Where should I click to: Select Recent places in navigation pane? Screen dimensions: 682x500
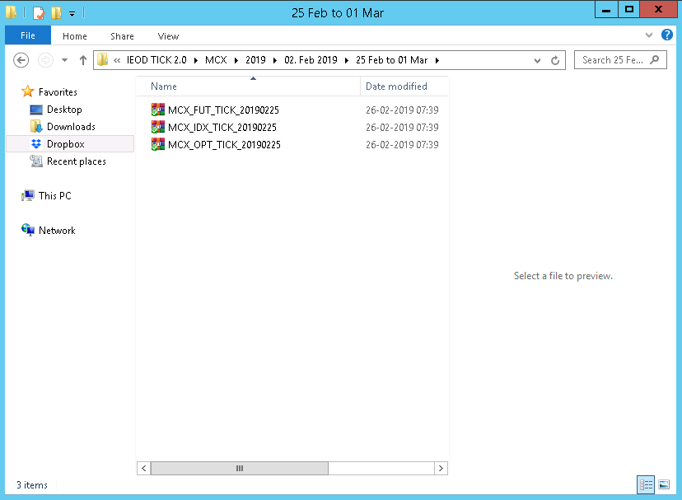(x=77, y=161)
